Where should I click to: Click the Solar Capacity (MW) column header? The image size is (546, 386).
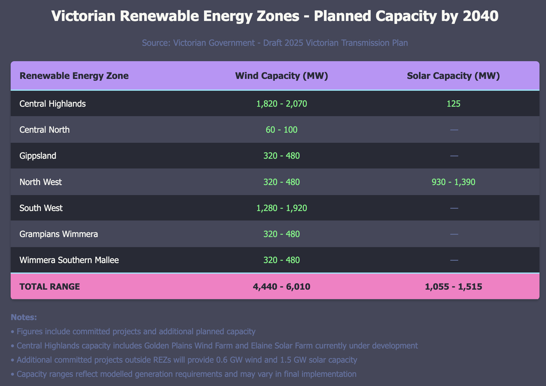click(x=453, y=76)
